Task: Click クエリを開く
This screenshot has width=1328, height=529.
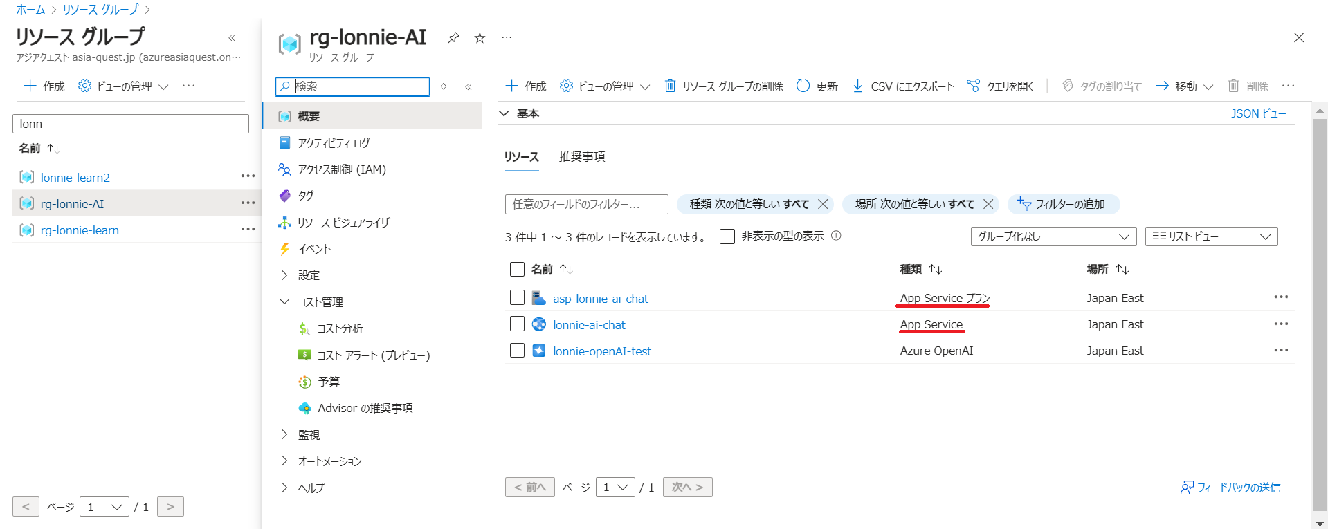Action: coord(1000,86)
